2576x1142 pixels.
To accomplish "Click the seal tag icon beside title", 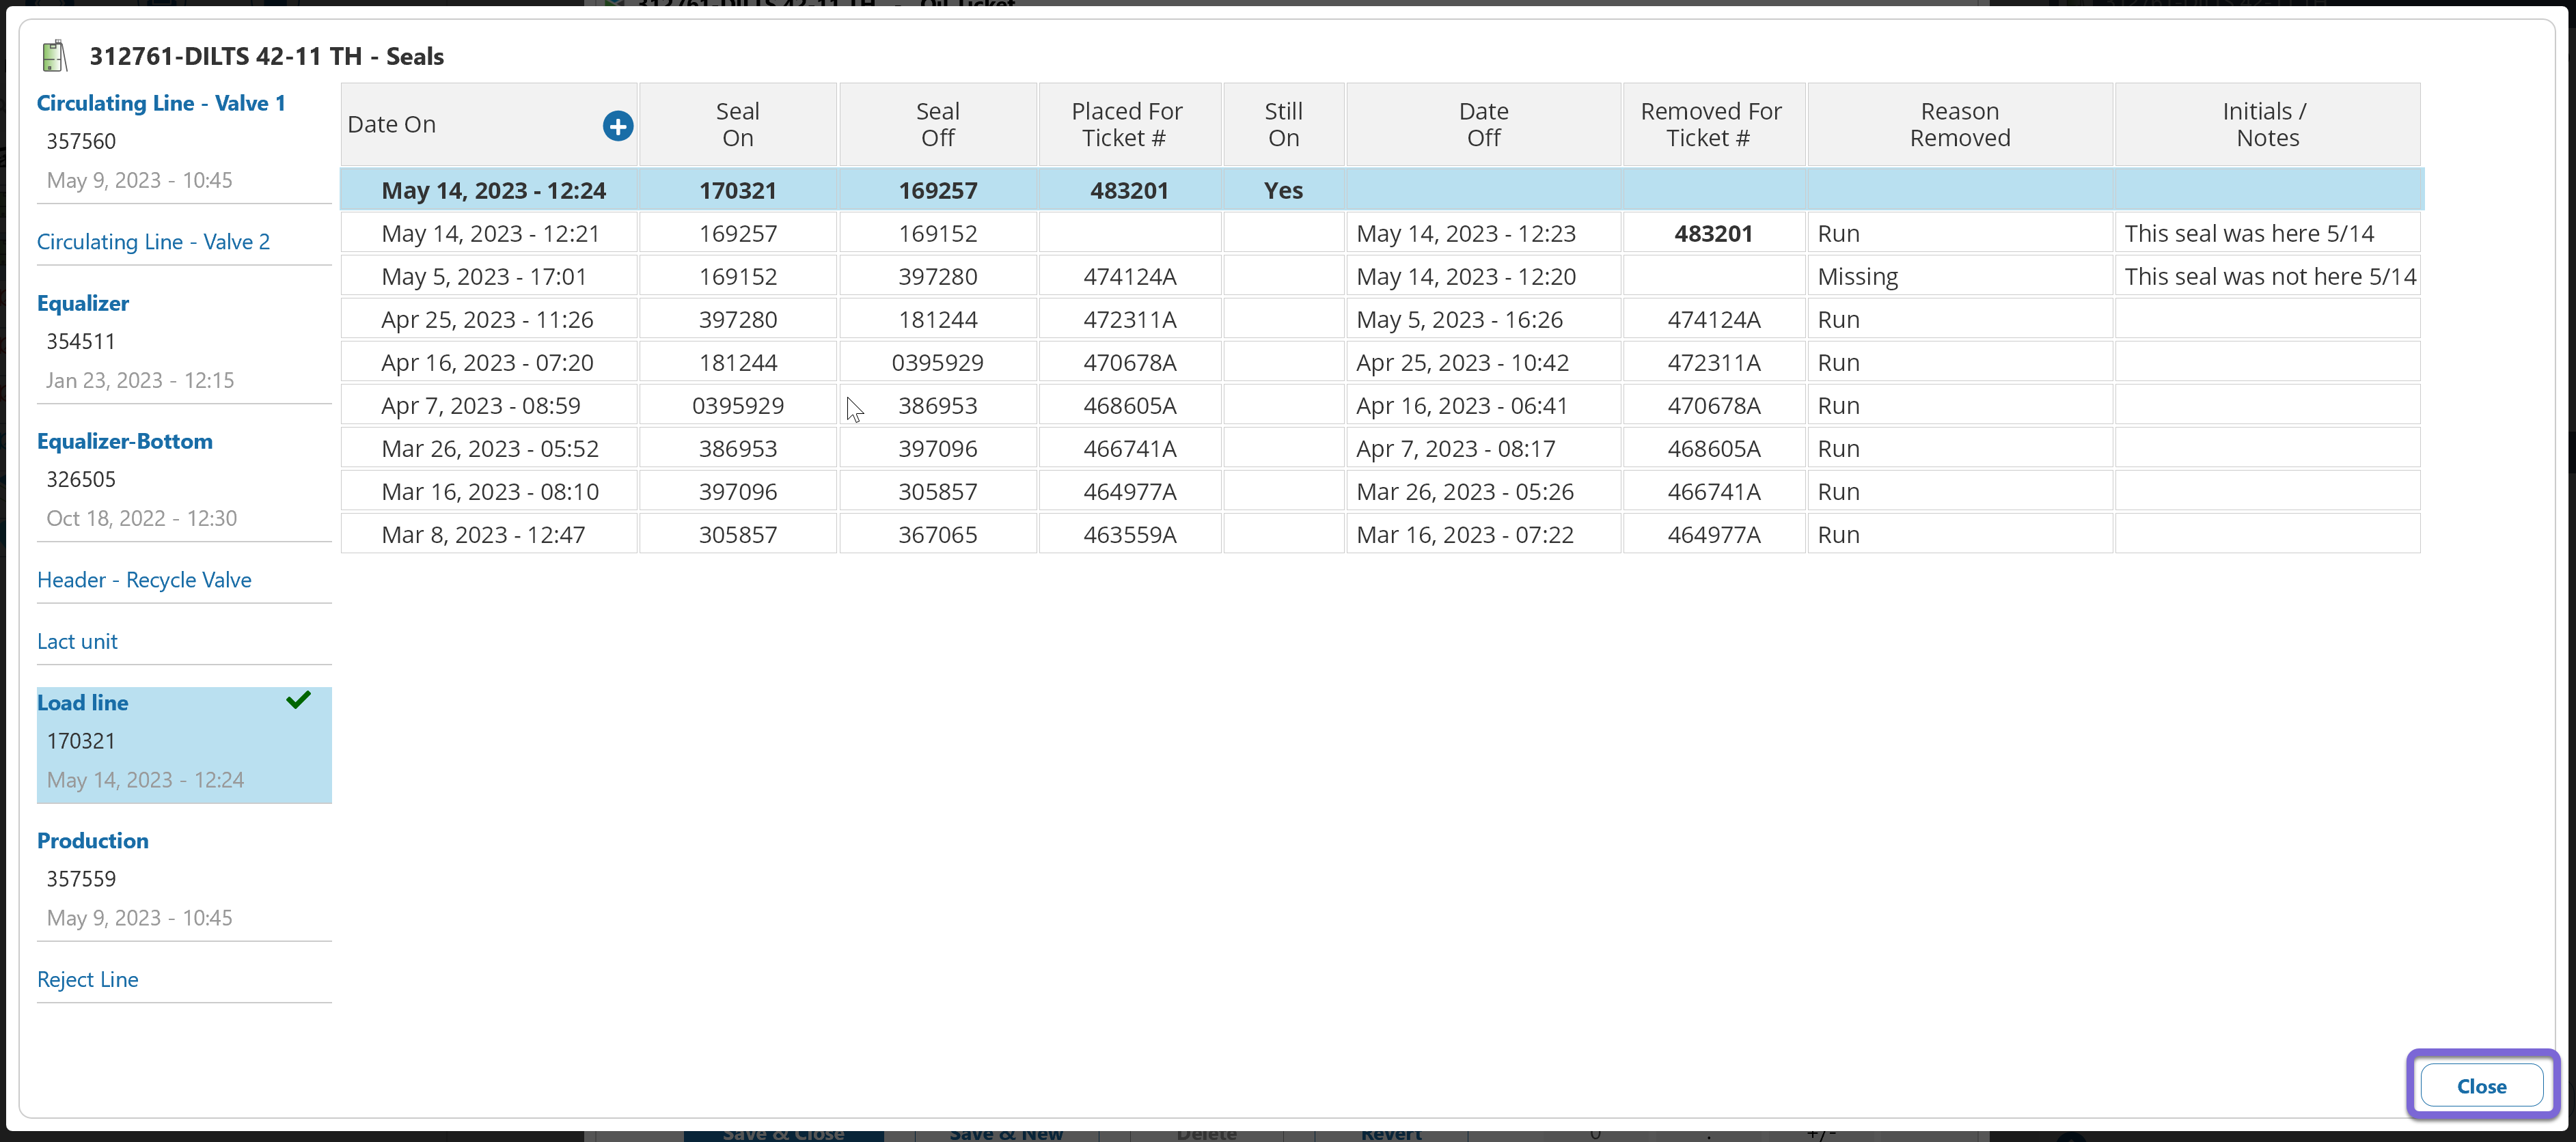I will coord(55,56).
